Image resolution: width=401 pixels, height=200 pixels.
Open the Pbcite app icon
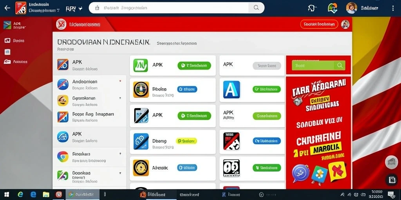pos(141,89)
